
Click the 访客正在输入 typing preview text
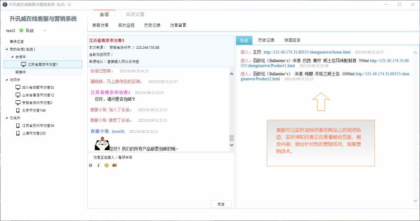point(112,157)
